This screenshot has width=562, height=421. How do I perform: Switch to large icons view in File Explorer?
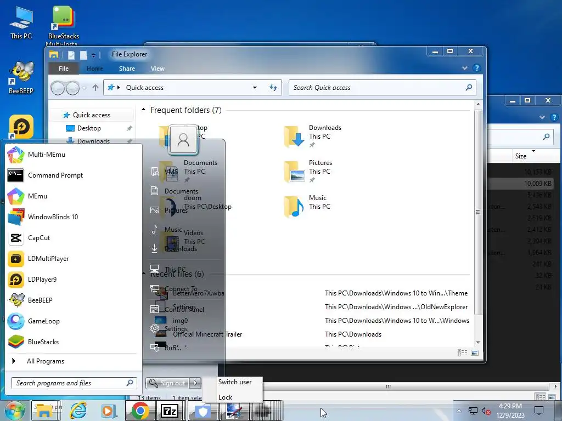pos(475,353)
